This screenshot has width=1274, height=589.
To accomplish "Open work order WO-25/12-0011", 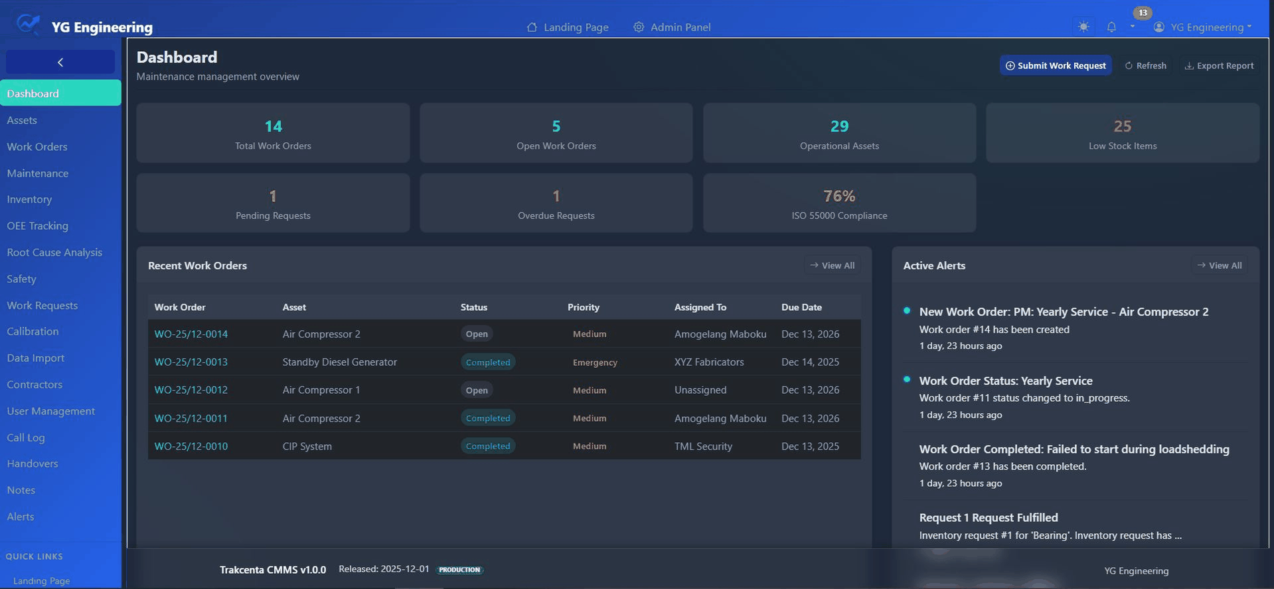I will pyautogui.click(x=191, y=418).
